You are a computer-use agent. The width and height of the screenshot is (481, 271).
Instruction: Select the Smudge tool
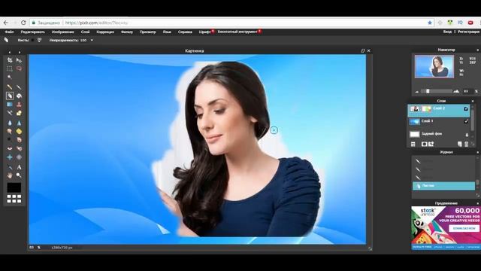click(10, 132)
